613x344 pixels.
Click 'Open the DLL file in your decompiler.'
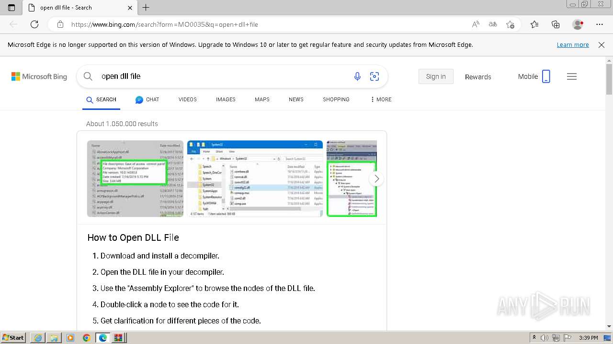pos(162,272)
